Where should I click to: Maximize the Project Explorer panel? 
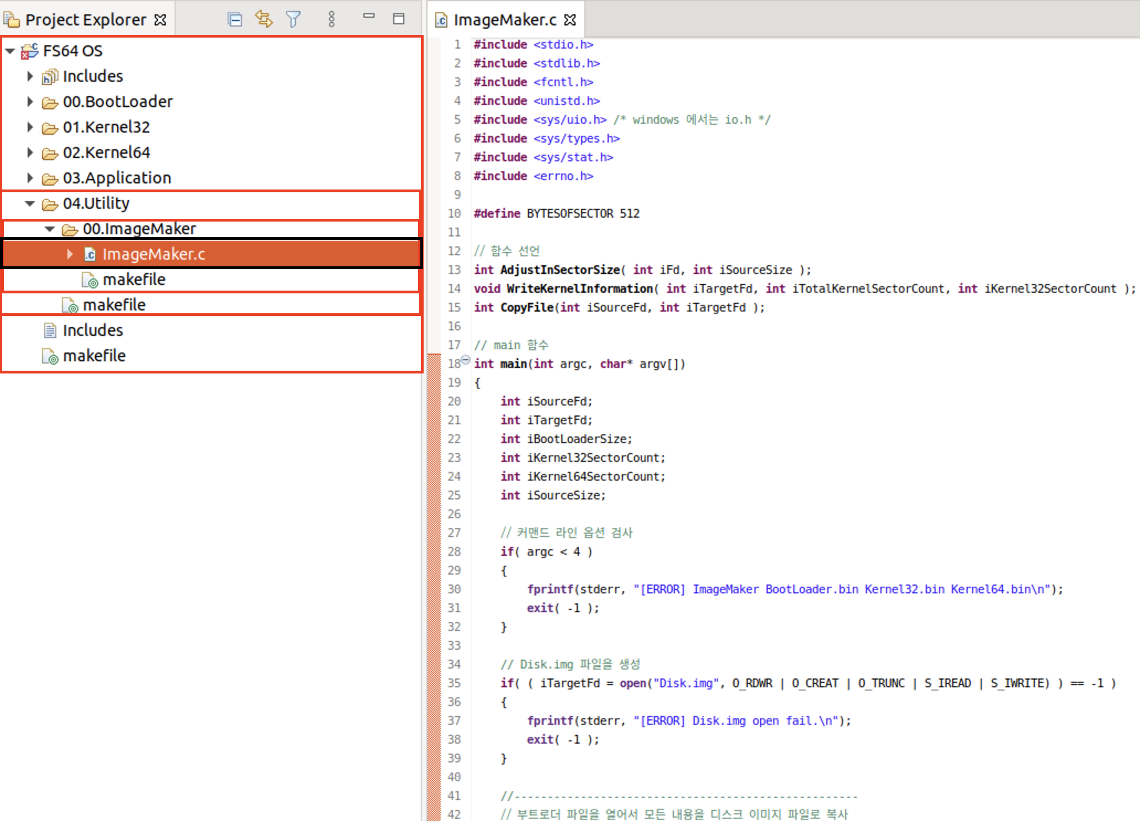pos(399,19)
